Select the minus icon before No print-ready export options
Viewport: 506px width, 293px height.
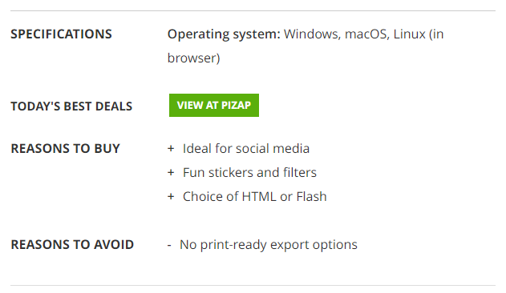(x=169, y=245)
